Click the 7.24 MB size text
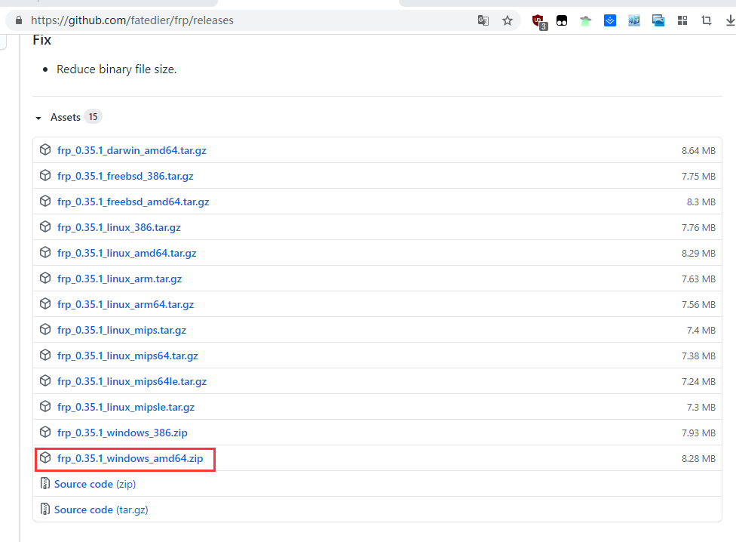This screenshot has width=736, height=542. tap(698, 382)
